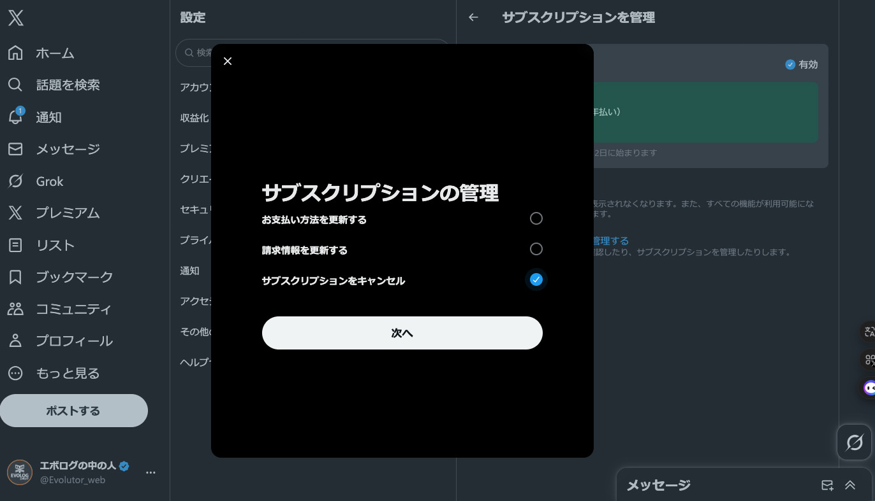Open Messages from the left sidebar

(x=68, y=149)
